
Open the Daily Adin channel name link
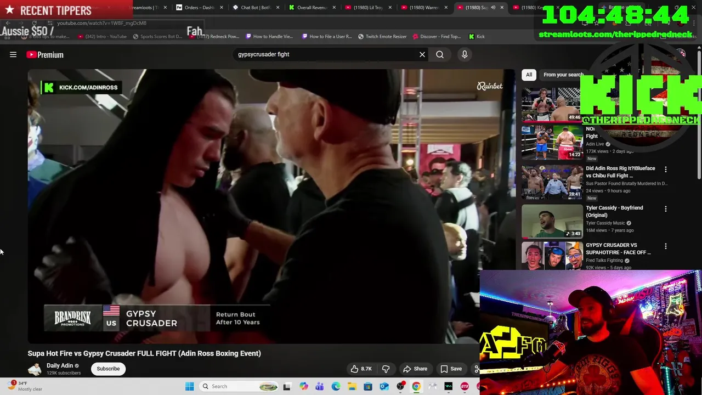(59, 365)
